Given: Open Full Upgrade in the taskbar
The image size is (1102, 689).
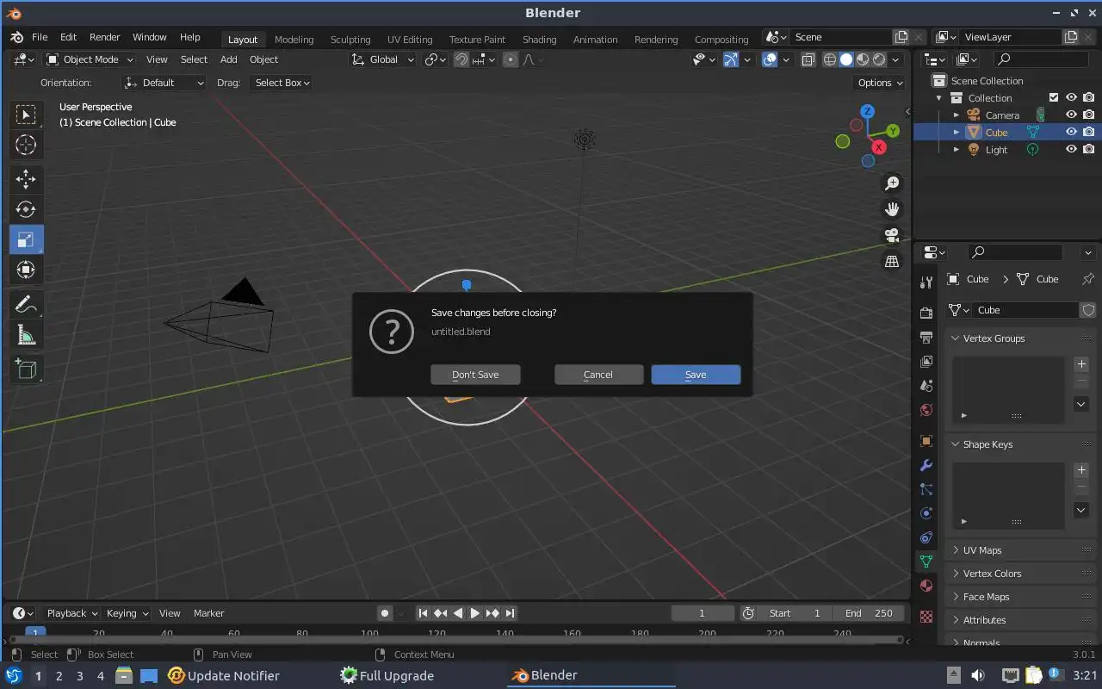Looking at the screenshot, I should click(387, 675).
